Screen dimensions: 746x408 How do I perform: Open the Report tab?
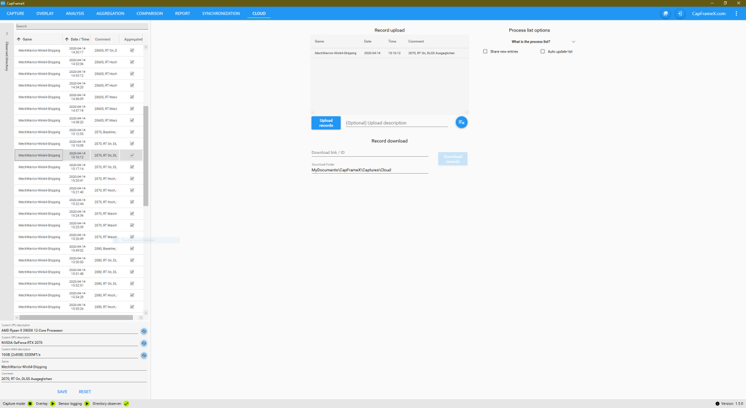click(182, 13)
